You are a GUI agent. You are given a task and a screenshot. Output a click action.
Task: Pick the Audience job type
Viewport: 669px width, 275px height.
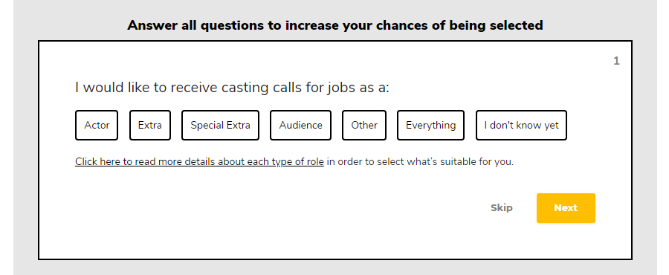click(x=300, y=126)
